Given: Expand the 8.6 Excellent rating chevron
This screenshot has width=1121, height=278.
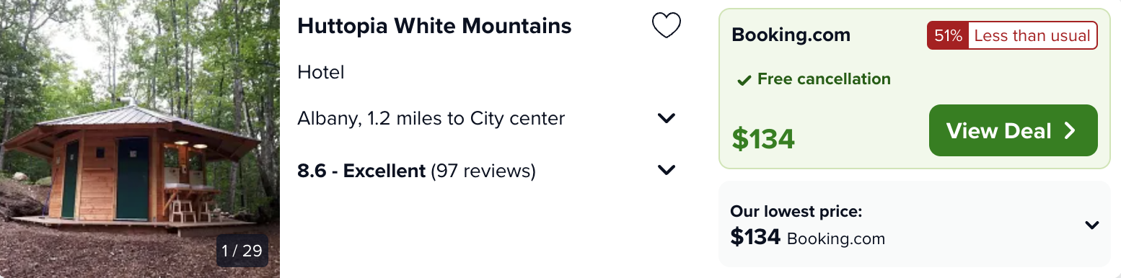Looking at the screenshot, I should (666, 171).
